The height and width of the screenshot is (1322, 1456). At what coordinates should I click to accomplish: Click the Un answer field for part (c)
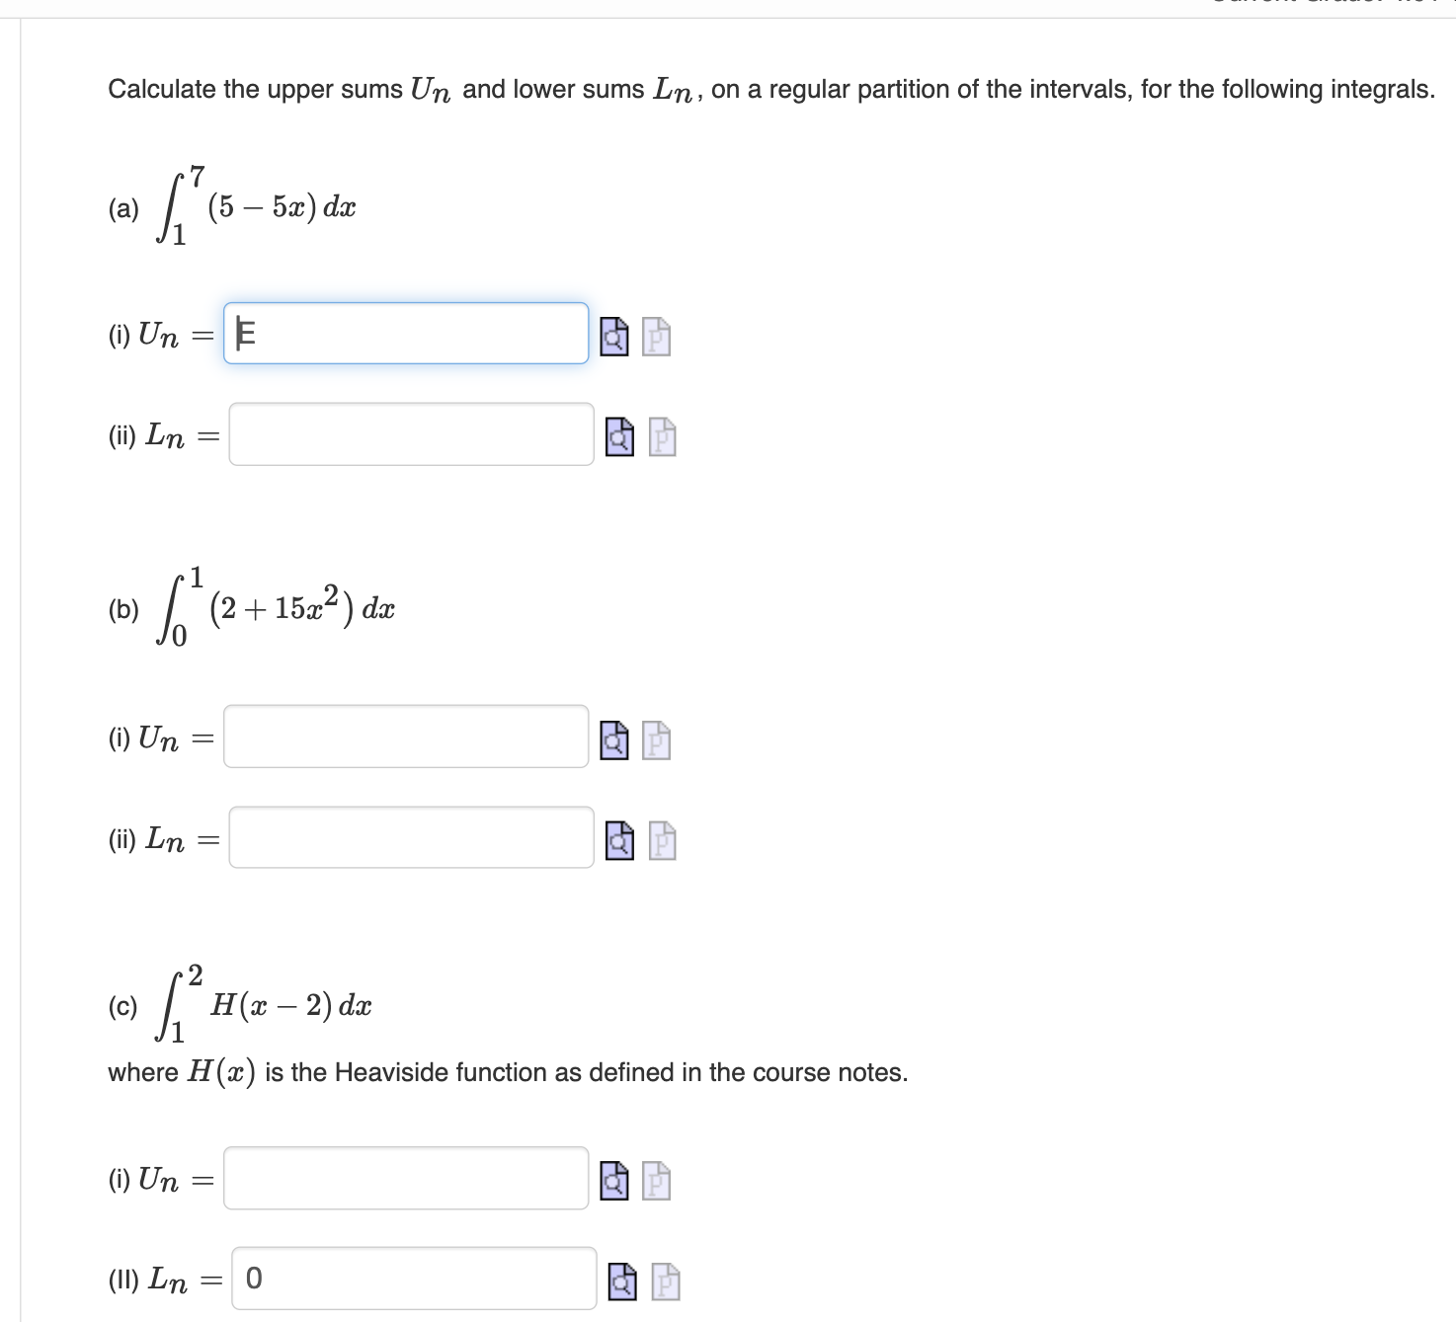pyautogui.click(x=405, y=1180)
